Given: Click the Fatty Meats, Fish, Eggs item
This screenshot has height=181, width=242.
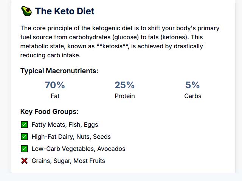Looking at the screenshot, I should 65,125.
